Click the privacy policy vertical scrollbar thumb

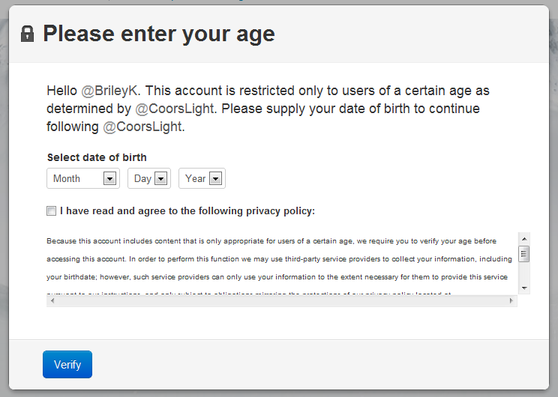[x=524, y=253]
